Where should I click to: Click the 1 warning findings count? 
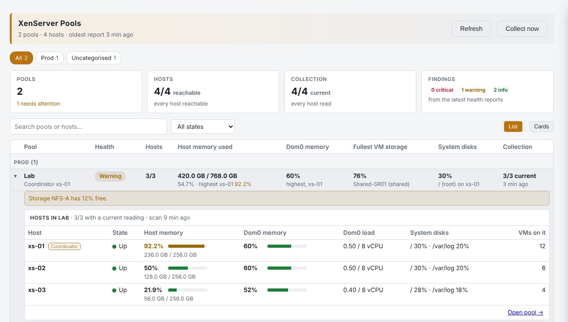tap(473, 90)
